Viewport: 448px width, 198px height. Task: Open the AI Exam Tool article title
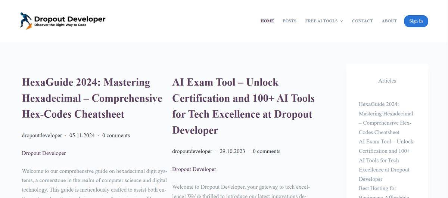point(243,106)
